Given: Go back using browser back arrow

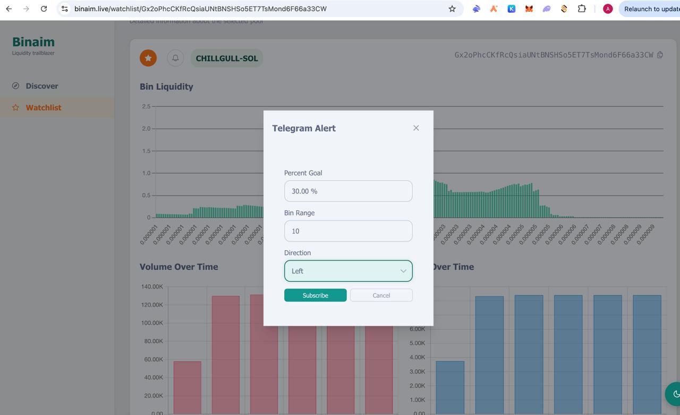Looking at the screenshot, I should (x=8, y=9).
